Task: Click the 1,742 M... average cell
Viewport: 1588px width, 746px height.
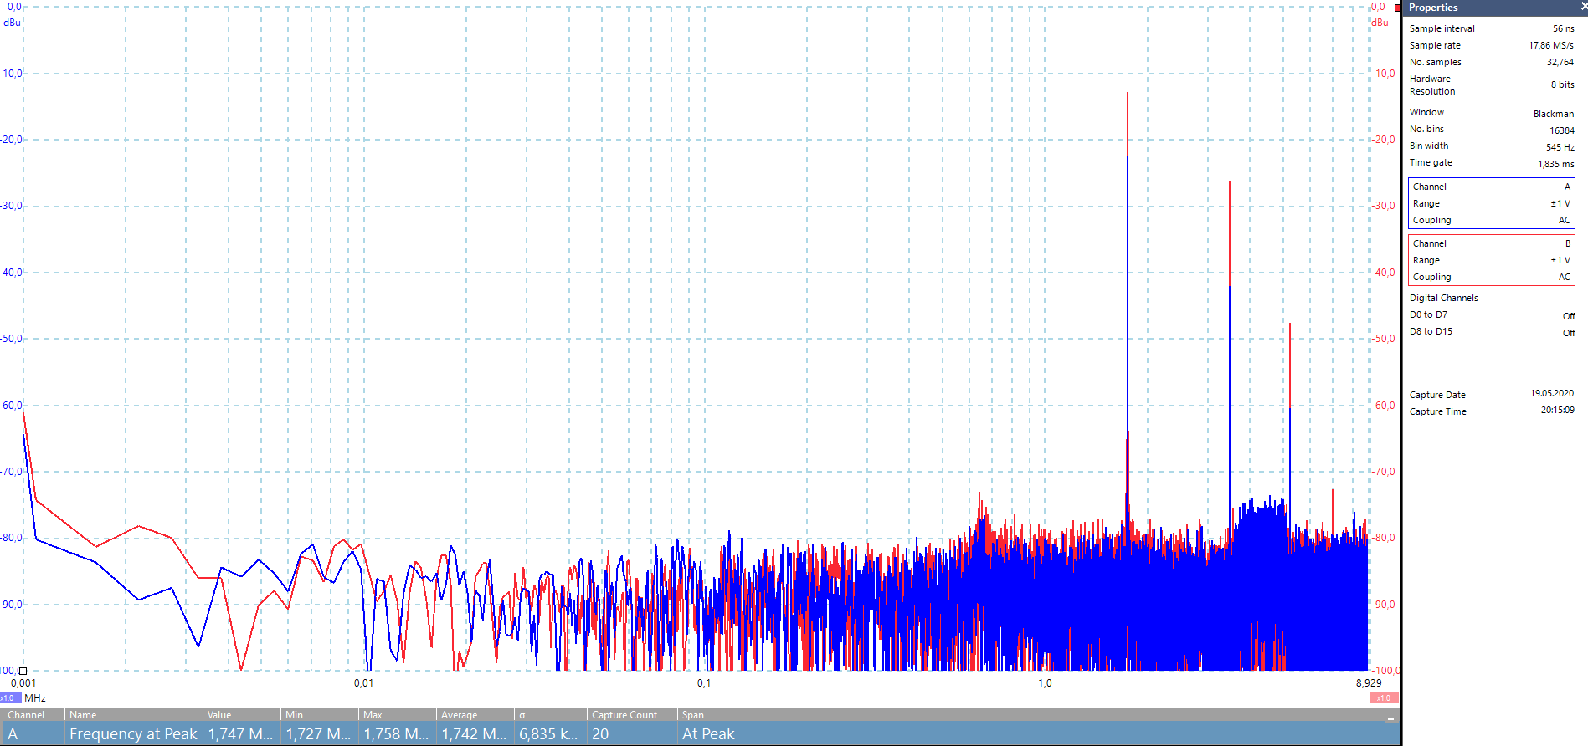Action: (x=475, y=733)
